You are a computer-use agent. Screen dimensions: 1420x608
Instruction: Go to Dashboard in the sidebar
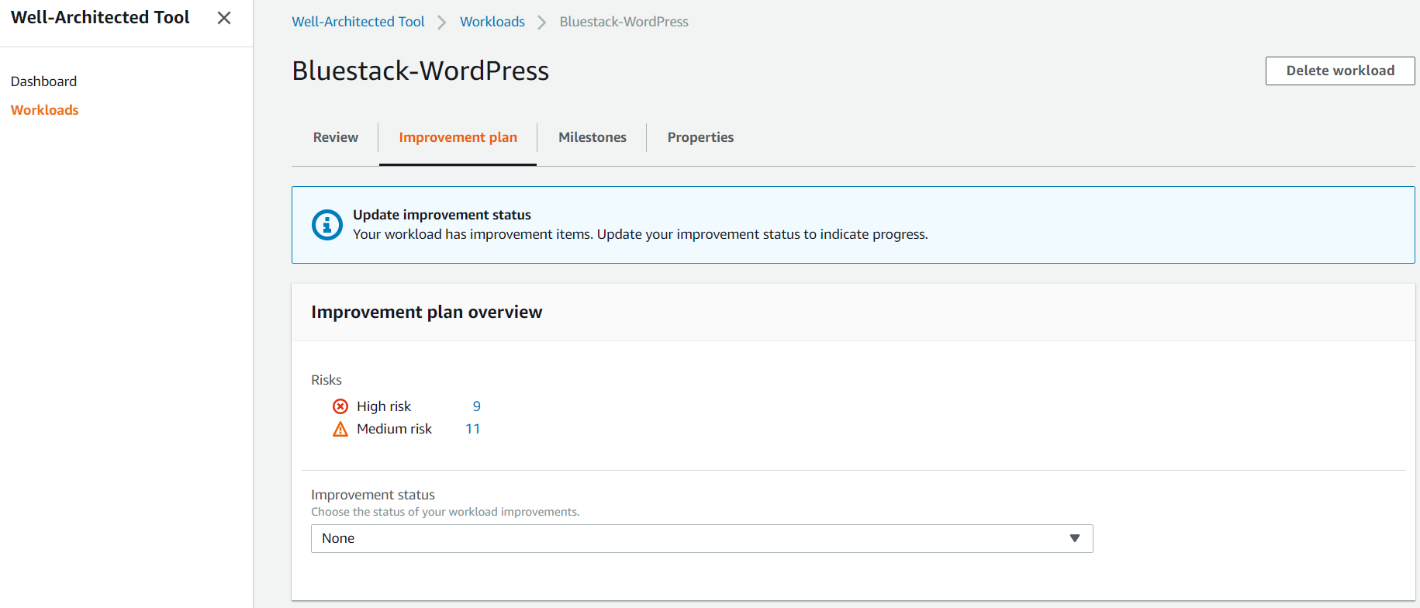click(43, 81)
